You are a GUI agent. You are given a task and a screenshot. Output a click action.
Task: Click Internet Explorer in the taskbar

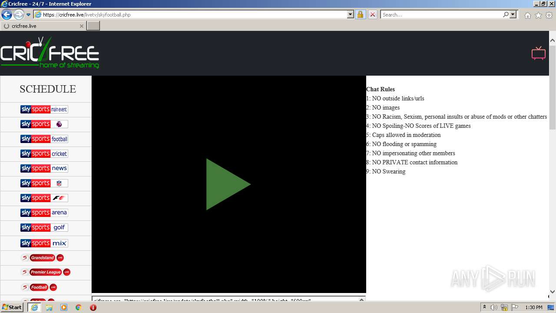34,307
